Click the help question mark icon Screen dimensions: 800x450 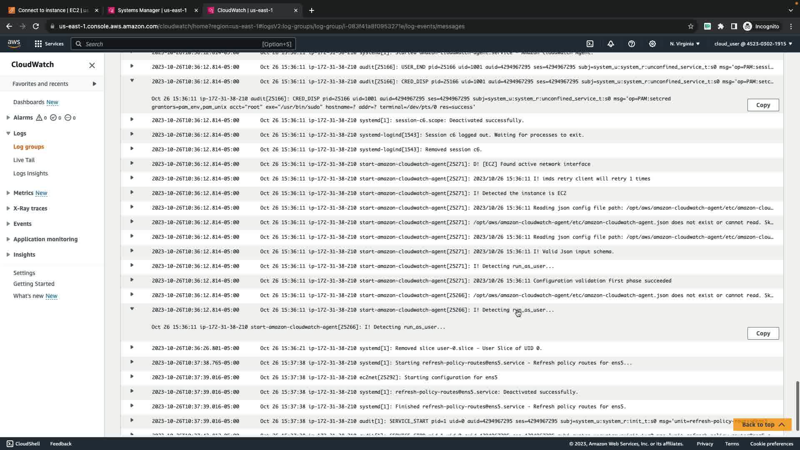tap(631, 44)
